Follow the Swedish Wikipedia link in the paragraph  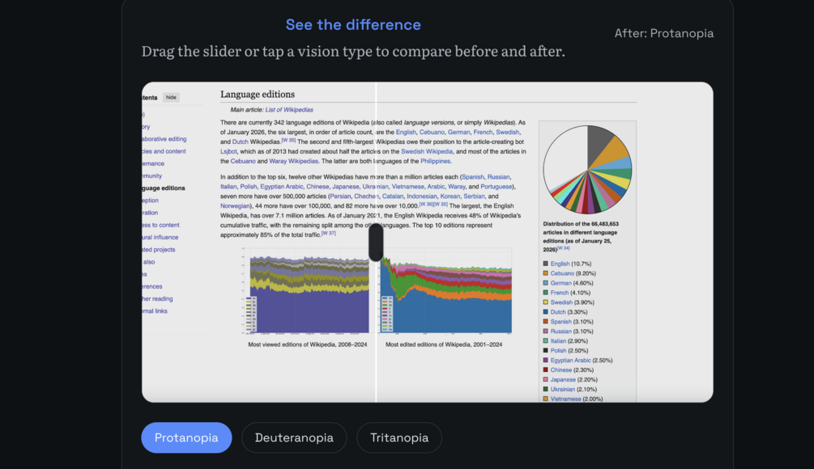427,151
